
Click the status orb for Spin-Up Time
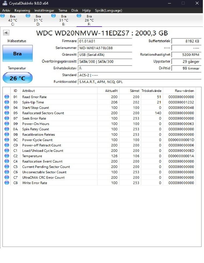pyautogui.click(x=7, y=102)
